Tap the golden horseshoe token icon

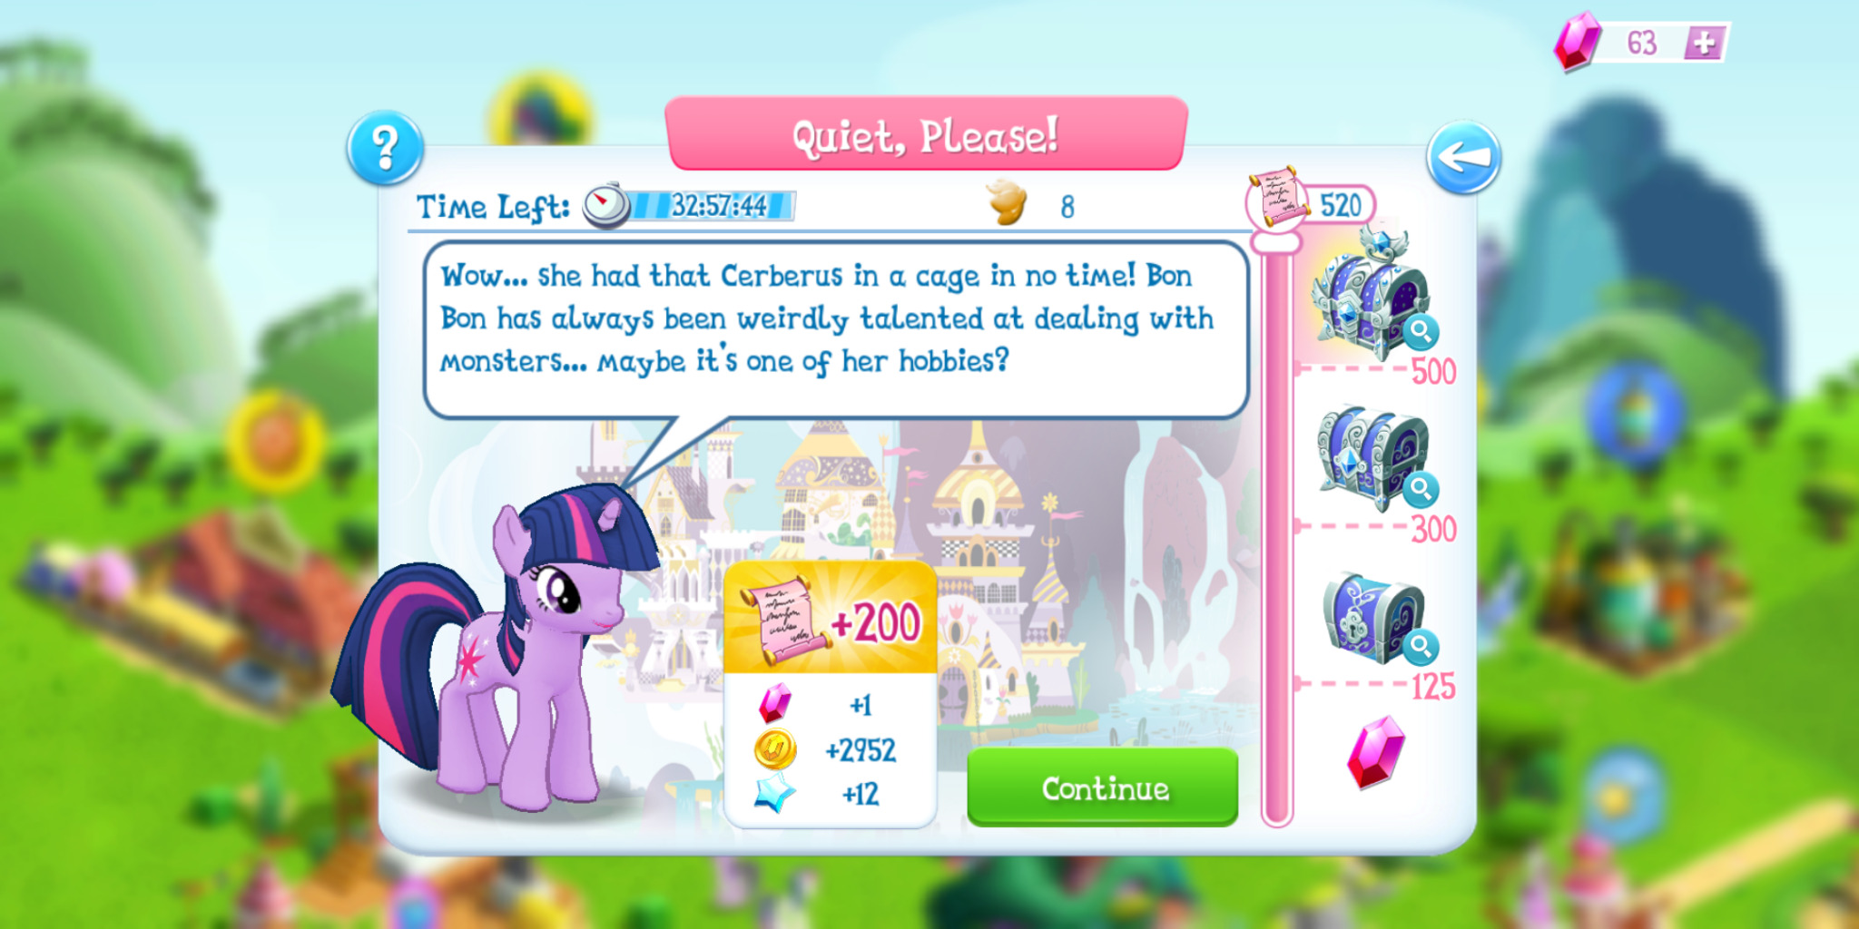pyautogui.click(x=1007, y=201)
